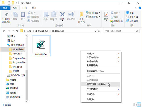Screen dimensions: 142x107
Task: Select 控制台 control panel
Action: (x=11, y=93)
